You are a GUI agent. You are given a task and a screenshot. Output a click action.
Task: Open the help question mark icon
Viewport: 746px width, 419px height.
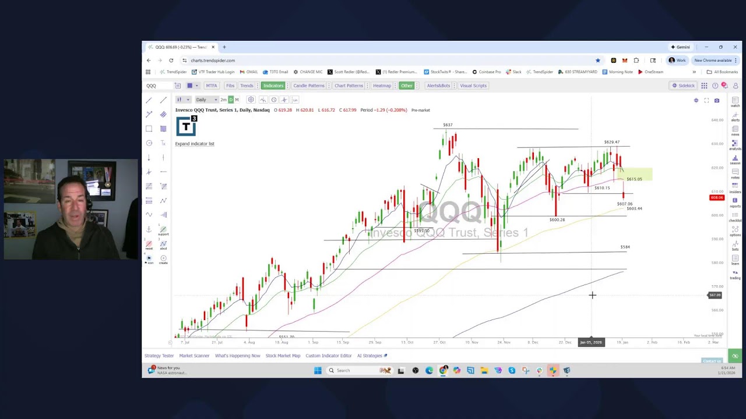click(715, 86)
